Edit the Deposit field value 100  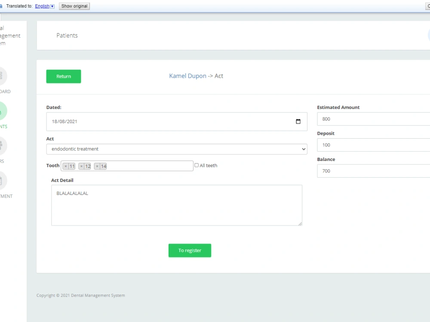[374, 145]
